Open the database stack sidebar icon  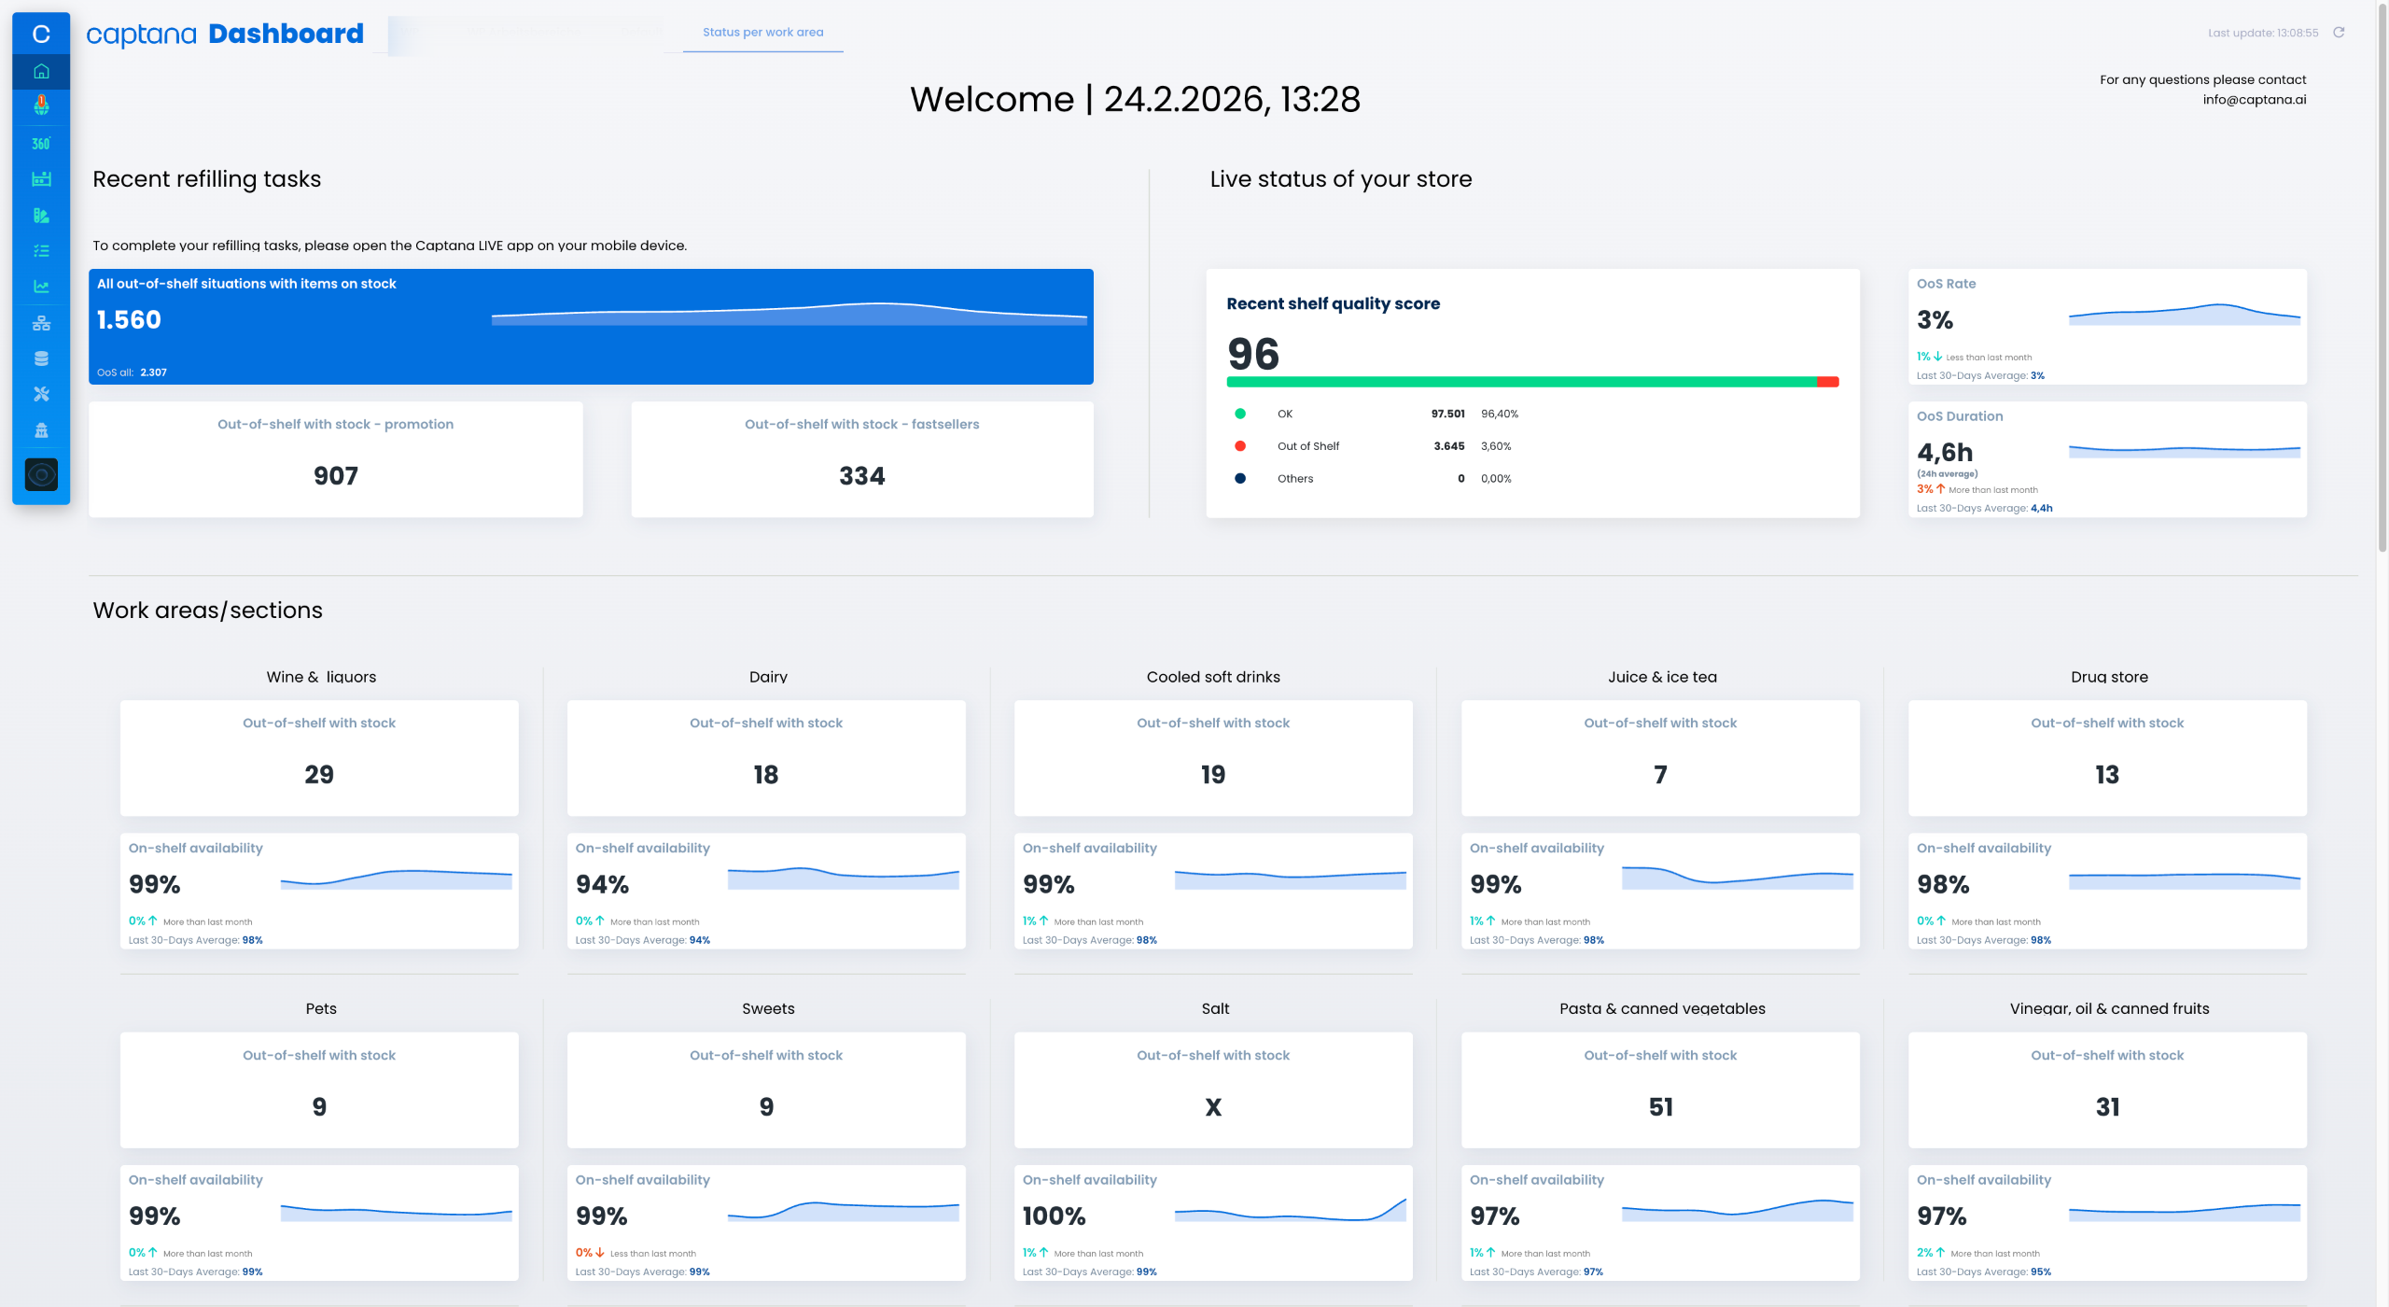coord(41,358)
